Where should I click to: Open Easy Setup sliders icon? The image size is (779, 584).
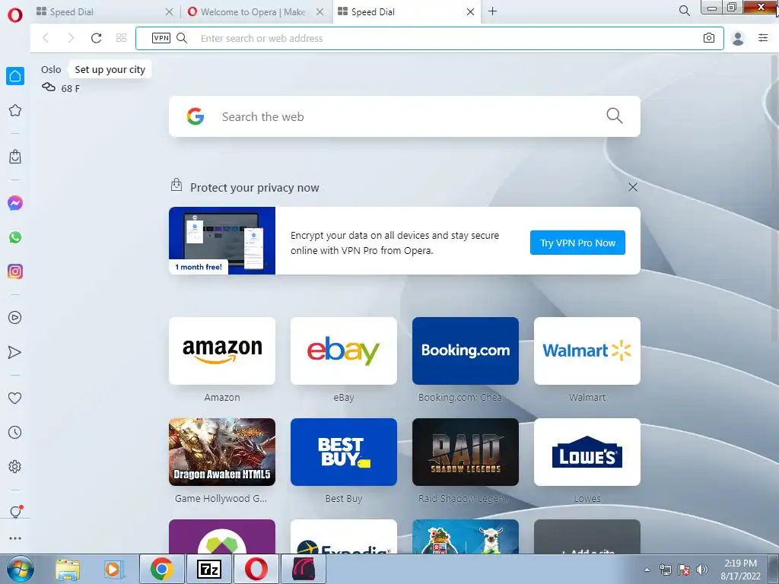pyautogui.click(x=763, y=38)
